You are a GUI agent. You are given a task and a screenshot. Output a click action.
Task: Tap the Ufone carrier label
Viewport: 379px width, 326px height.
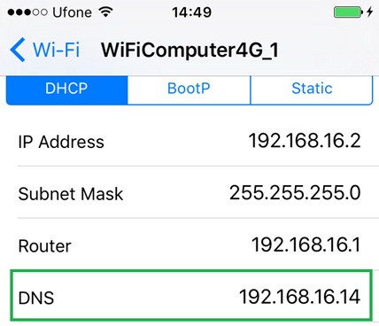pyautogui.click(x=72, y=12)
